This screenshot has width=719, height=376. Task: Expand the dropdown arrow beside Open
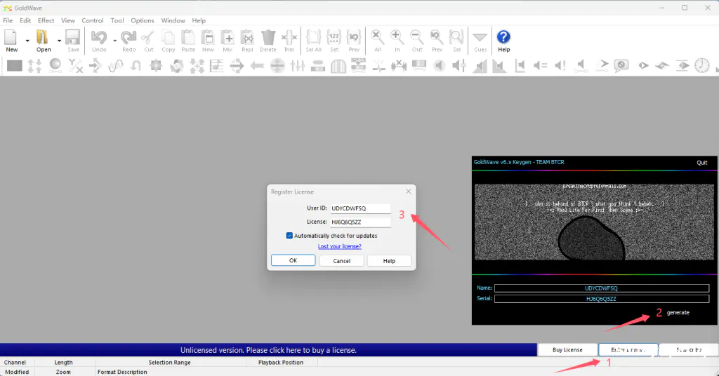pos(59,41)
